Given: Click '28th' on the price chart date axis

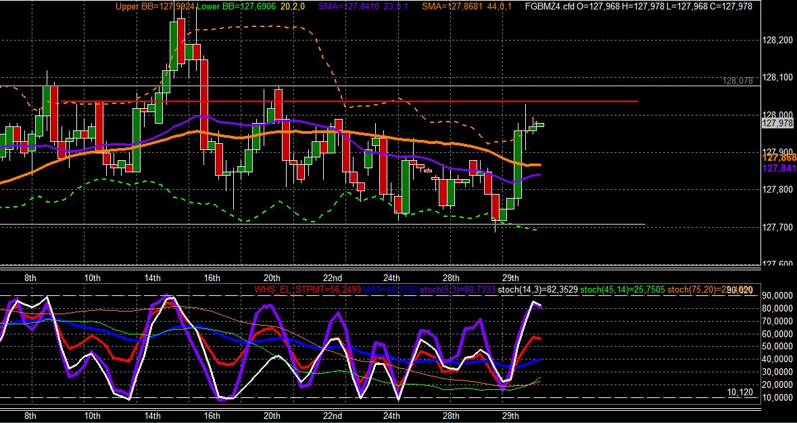Looking at the screenshot, I should 451,278.
